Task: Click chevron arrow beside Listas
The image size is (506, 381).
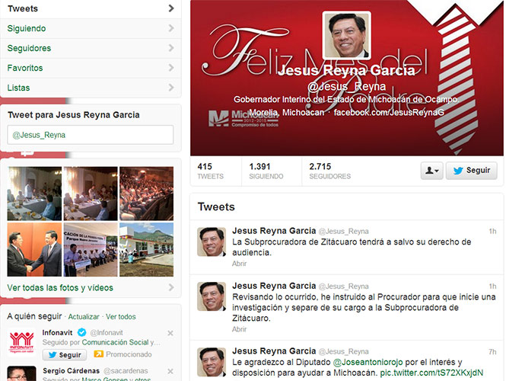Action: point(171,88)
